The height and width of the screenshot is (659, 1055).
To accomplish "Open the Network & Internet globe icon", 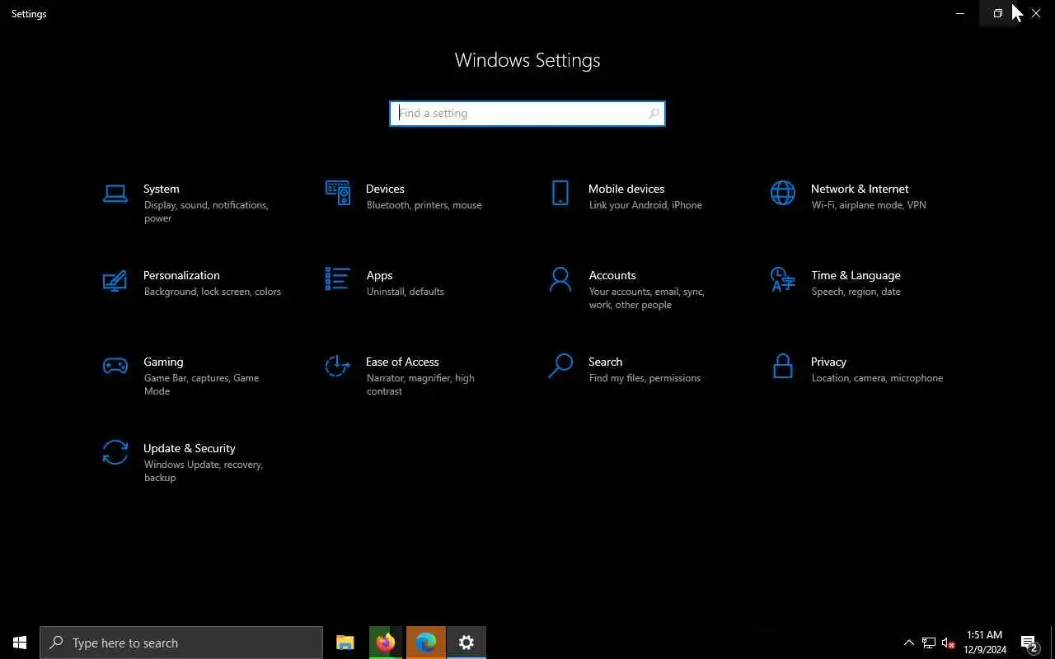I will point(783,193).
